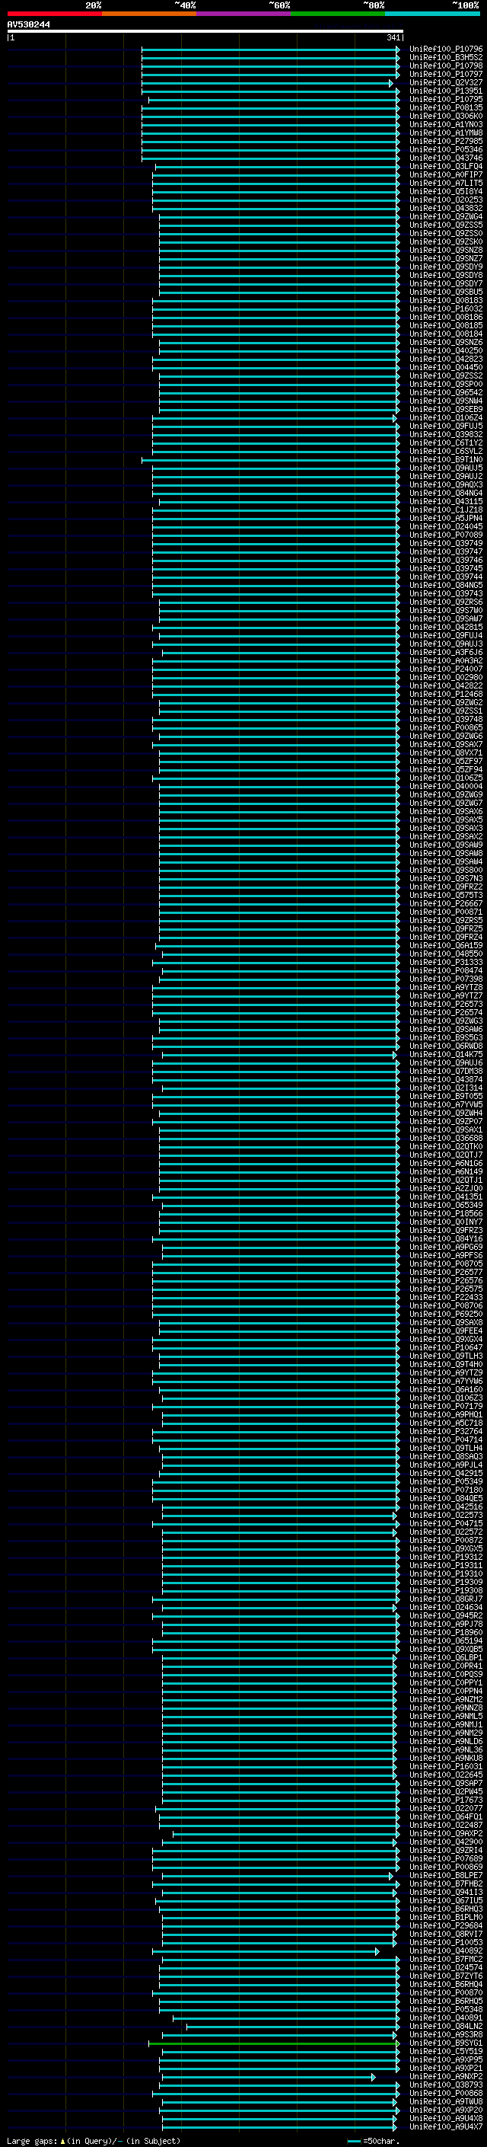Select hit UniRef100_B9S5G3
The width and height of the screenshot is (487, 2147).
click(446, 1037)
